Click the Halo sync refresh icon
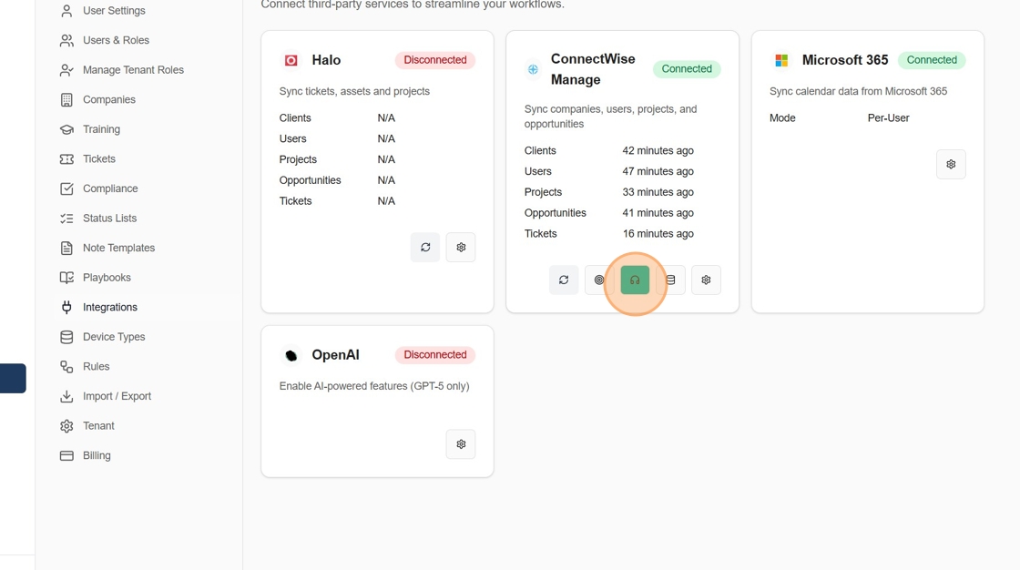This screenshot has height=570, width=1020. click(x=425, y=248)
